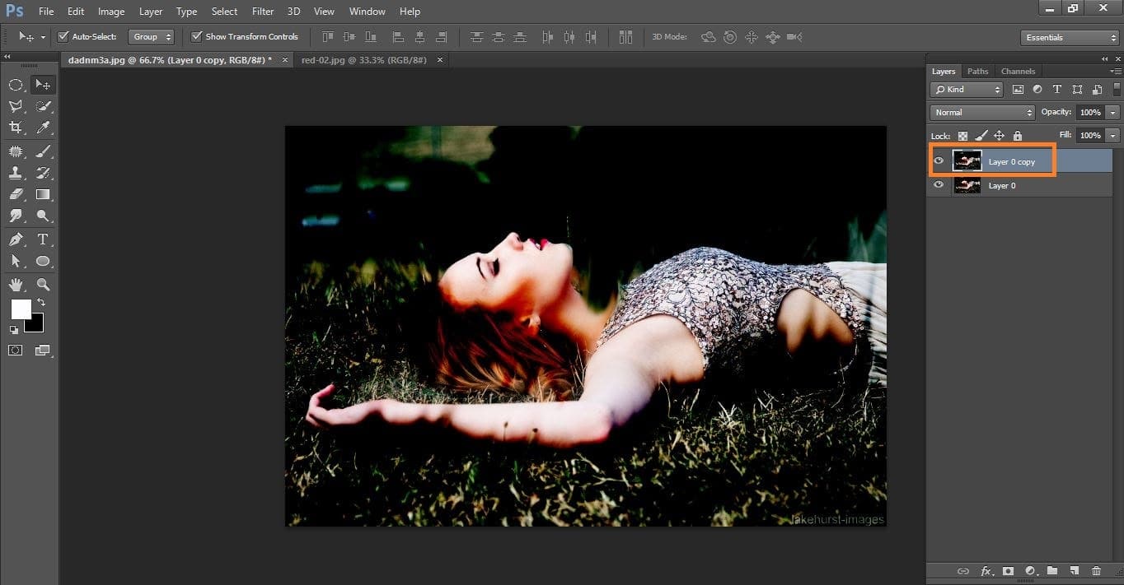Open the Opacity slider dropdown arrow

[x=1113, y=113]
